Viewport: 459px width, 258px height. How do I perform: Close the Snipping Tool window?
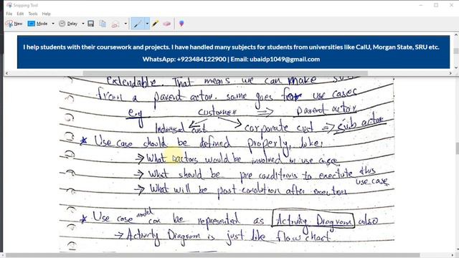pyautogui.click(x=451, y=5)
